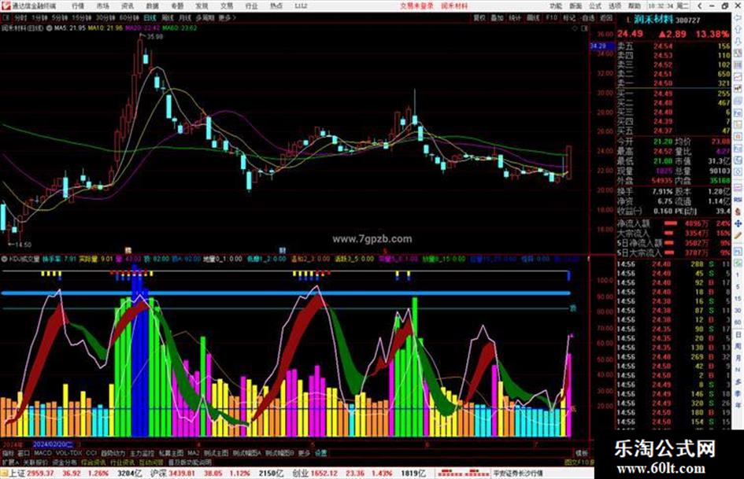Click the left arrow icon atop right sidebar
744x479 pixels.
click(738, 17)
